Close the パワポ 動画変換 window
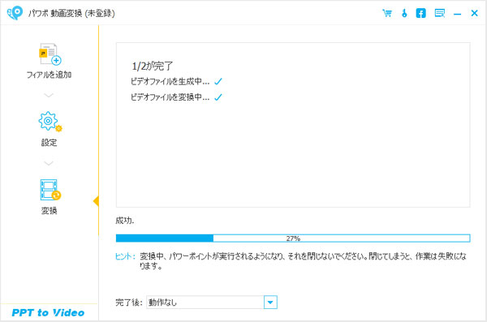The width and height of the screenshot is (487, 322). [x=474, y=13]
